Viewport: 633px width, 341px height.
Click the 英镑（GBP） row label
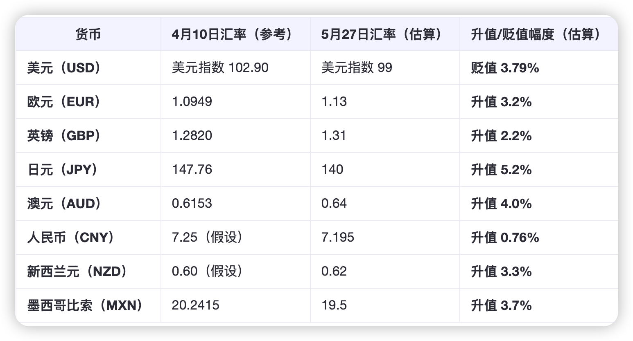tap(64, 136)
